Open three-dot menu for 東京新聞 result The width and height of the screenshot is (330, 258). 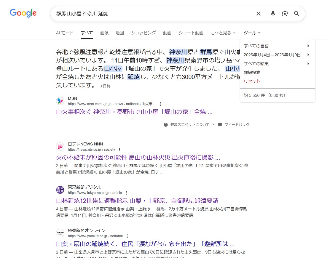click(x=126, y=193)
